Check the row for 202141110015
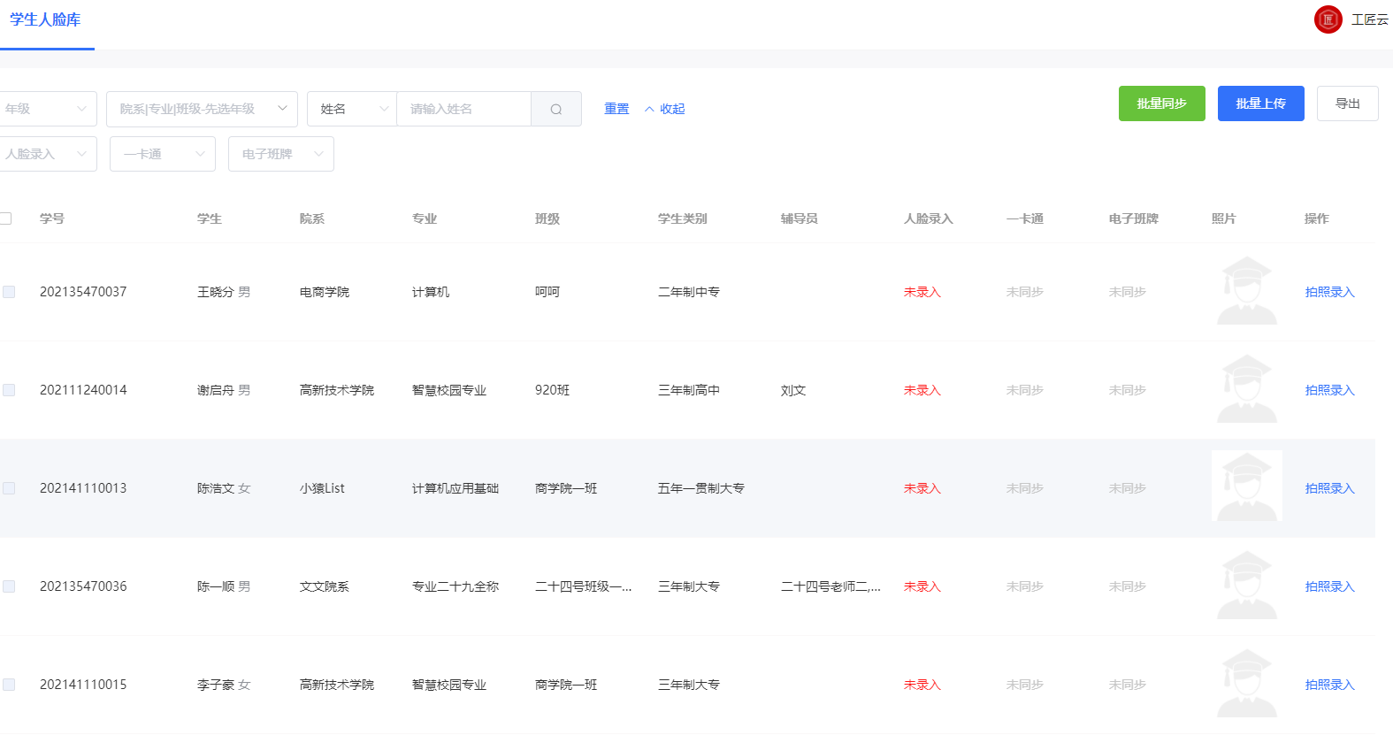The width and height of the screenshot is (1393, 743). 9,685
